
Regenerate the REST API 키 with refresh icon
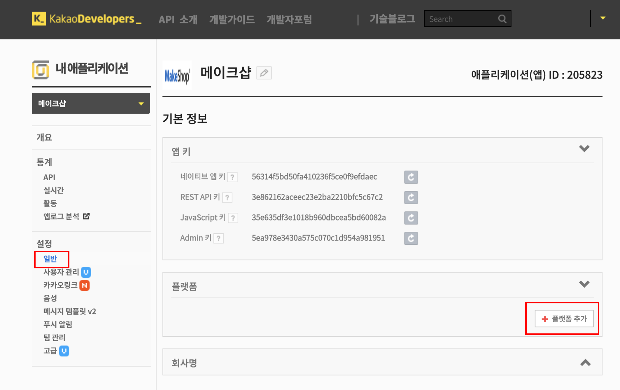411,197
